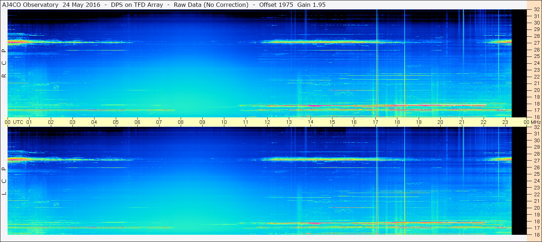Click the 18 hour axis label
This screenshot has height=242, width=542.
[397, 122]
